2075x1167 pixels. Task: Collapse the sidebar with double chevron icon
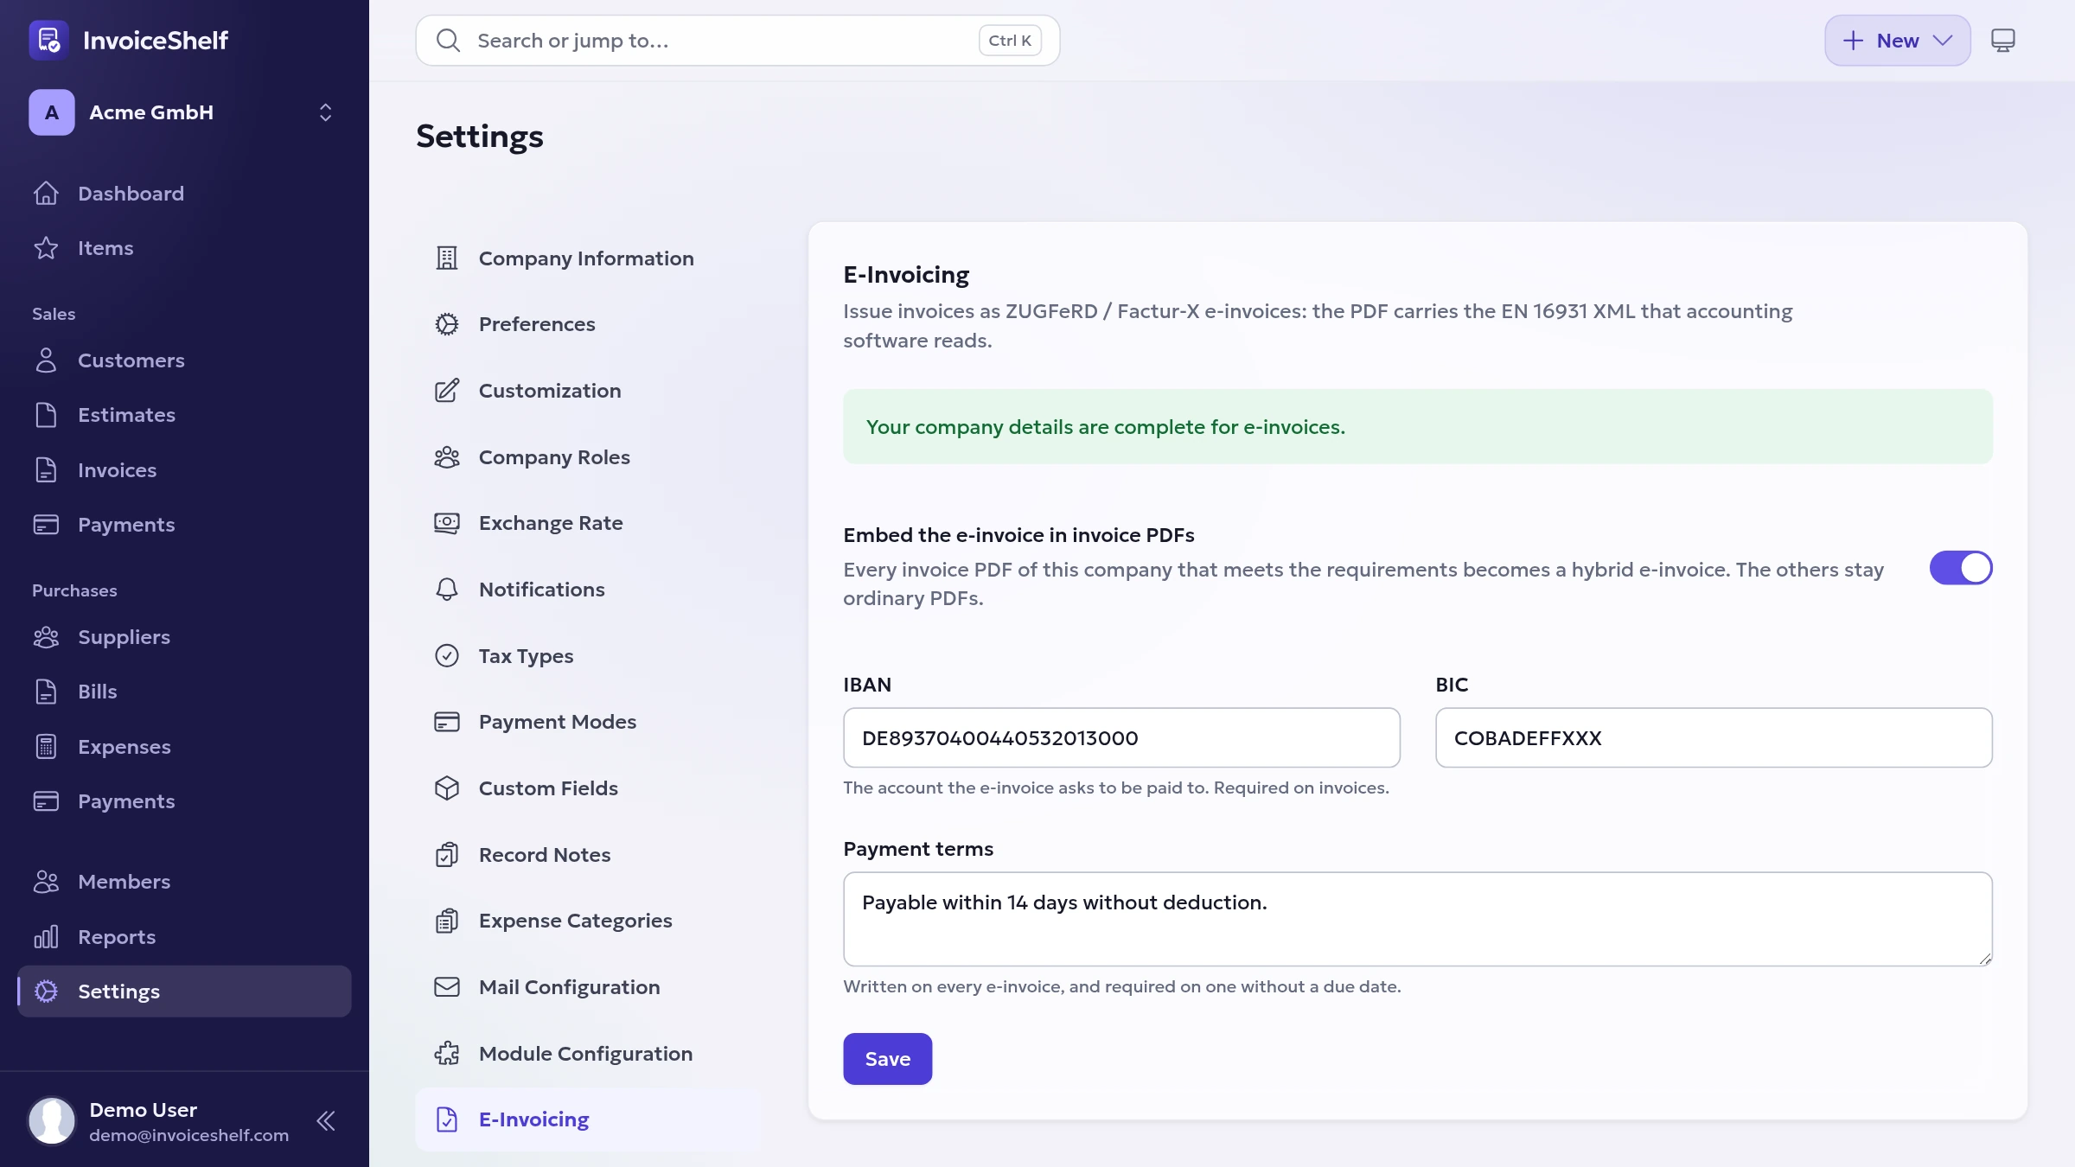click(x=326, y=1121)
